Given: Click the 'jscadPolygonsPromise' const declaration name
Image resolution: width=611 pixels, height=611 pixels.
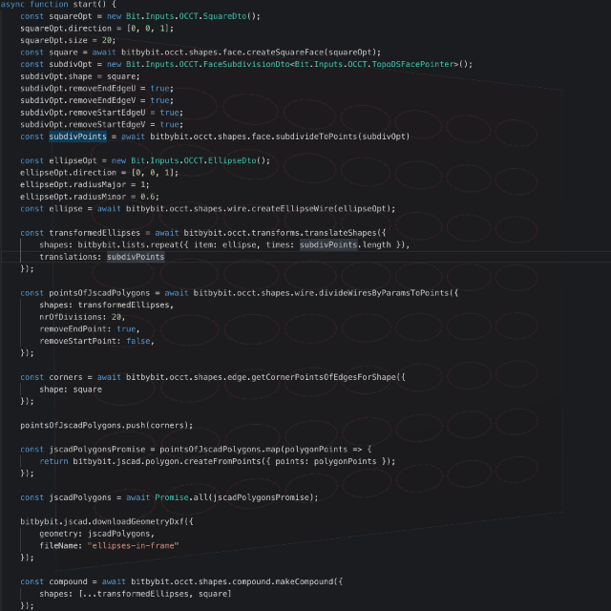Looking at the screenshot, I should coord(97,450).
